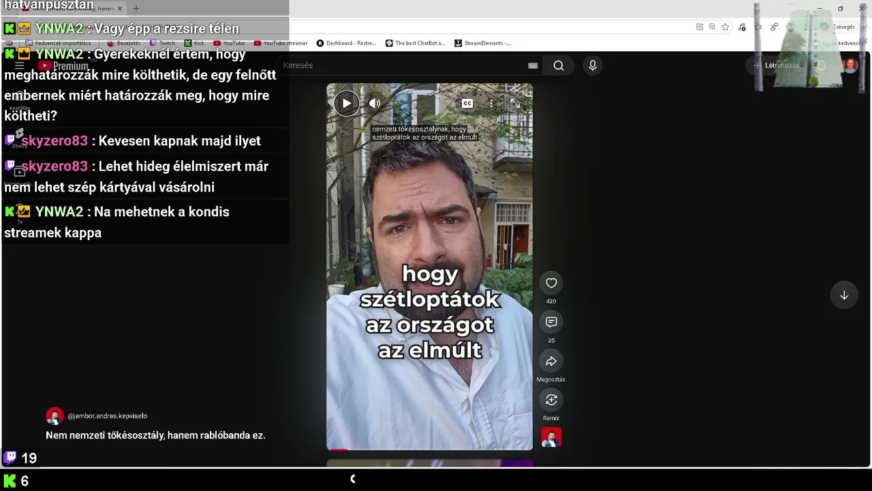Open the Twitch bookmark
This screenshot has height=491, width=872.
click(163, 43)
